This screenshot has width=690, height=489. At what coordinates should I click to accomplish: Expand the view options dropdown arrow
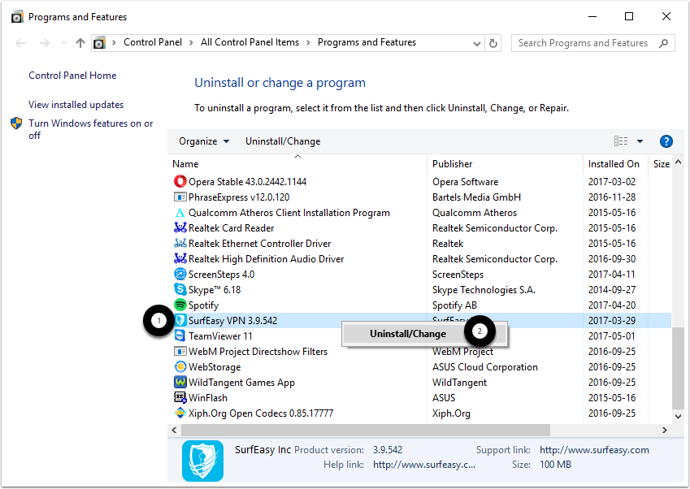point(640,141)
